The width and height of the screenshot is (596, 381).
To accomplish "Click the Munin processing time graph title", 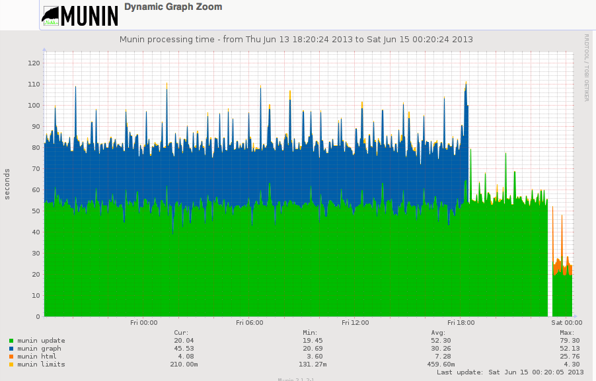I will coord(296,40).
